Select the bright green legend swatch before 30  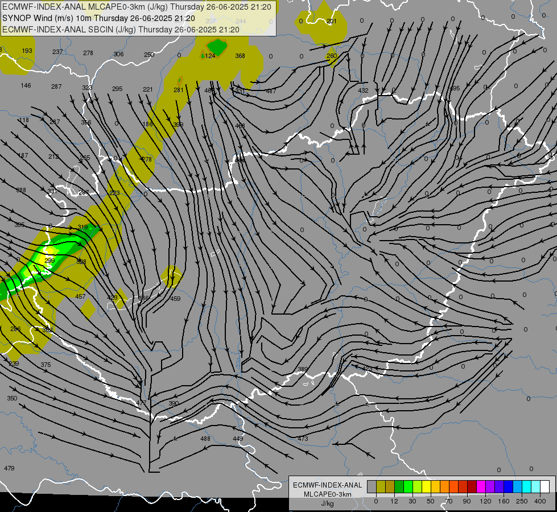(x=408, y=486)
